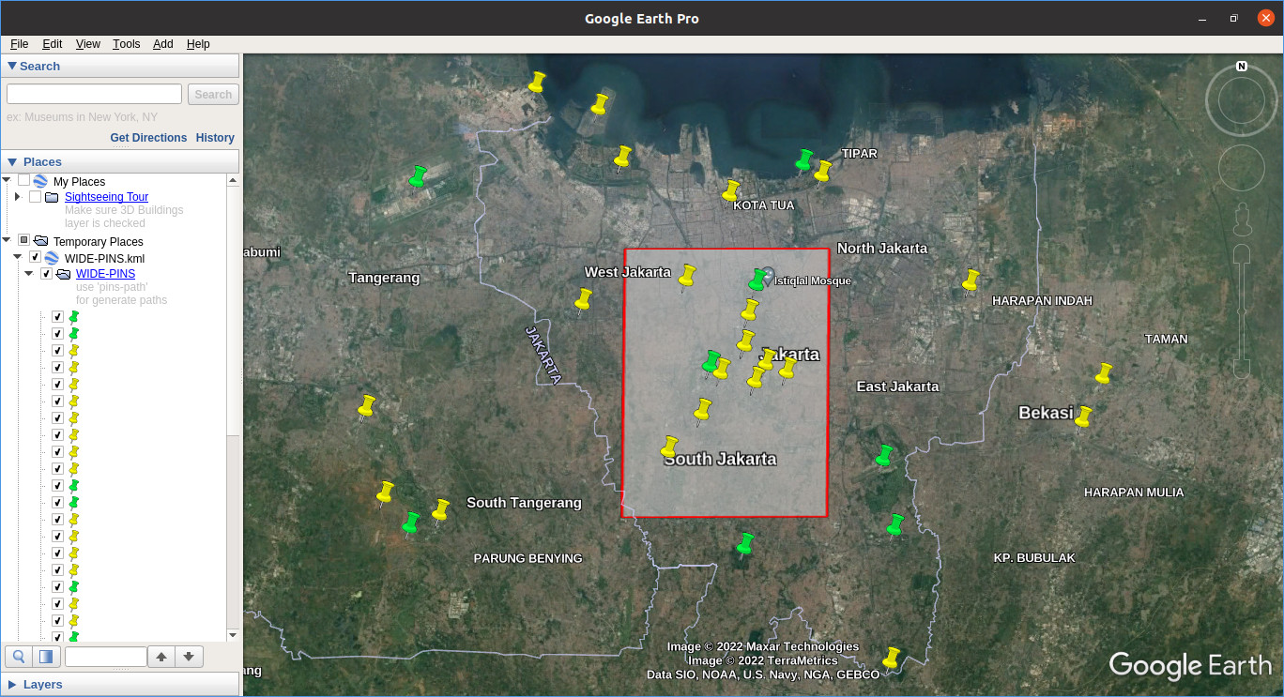Viewport: 1284px width, 697px height.
Task: Click yellow pin at bottom near GEBCO credit
Action: point(891,659)
